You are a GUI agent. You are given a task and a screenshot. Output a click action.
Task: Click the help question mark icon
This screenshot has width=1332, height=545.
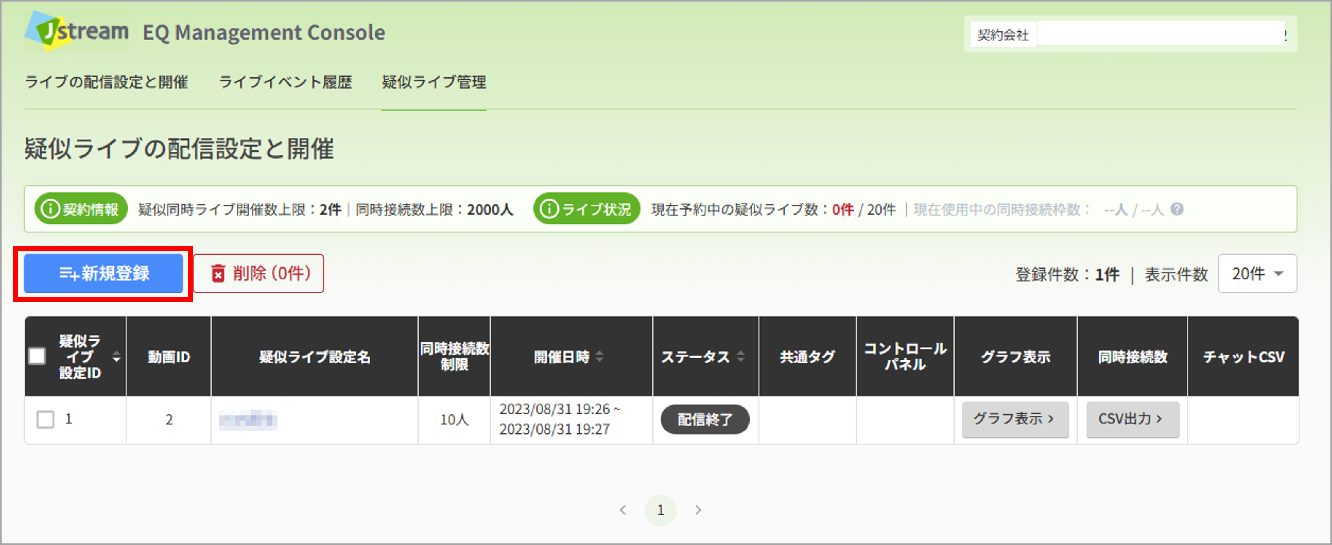click(1177, 209)
